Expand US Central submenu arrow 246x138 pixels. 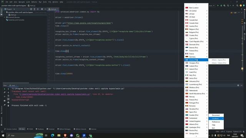coord(207,11)
